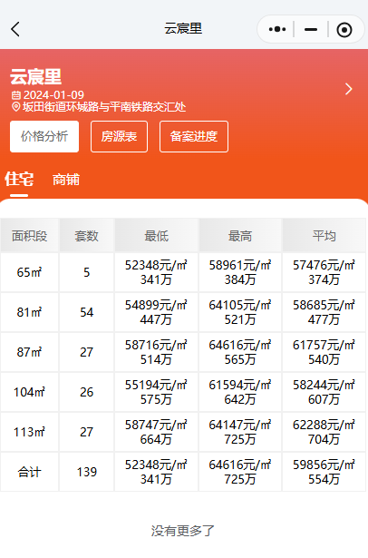Click the 最高 column header
This screenshot has height=558, width=368.
pos(240,236)
